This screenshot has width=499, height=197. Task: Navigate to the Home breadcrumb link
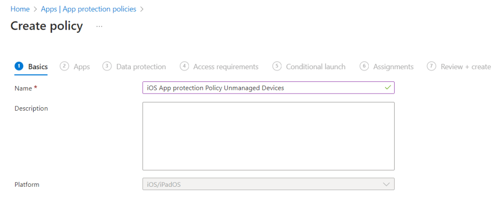(20, 9)
